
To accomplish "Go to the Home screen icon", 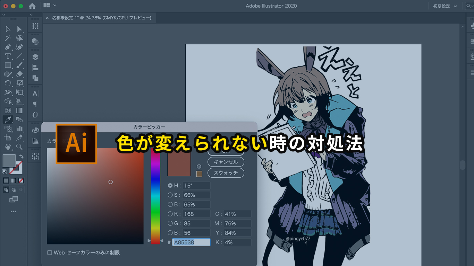I will tap(32, 6).
